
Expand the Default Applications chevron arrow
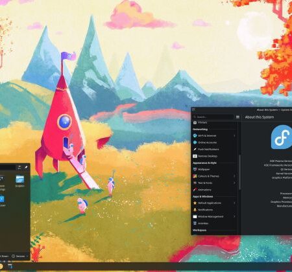pyautogui.click(x=234, y=203)
